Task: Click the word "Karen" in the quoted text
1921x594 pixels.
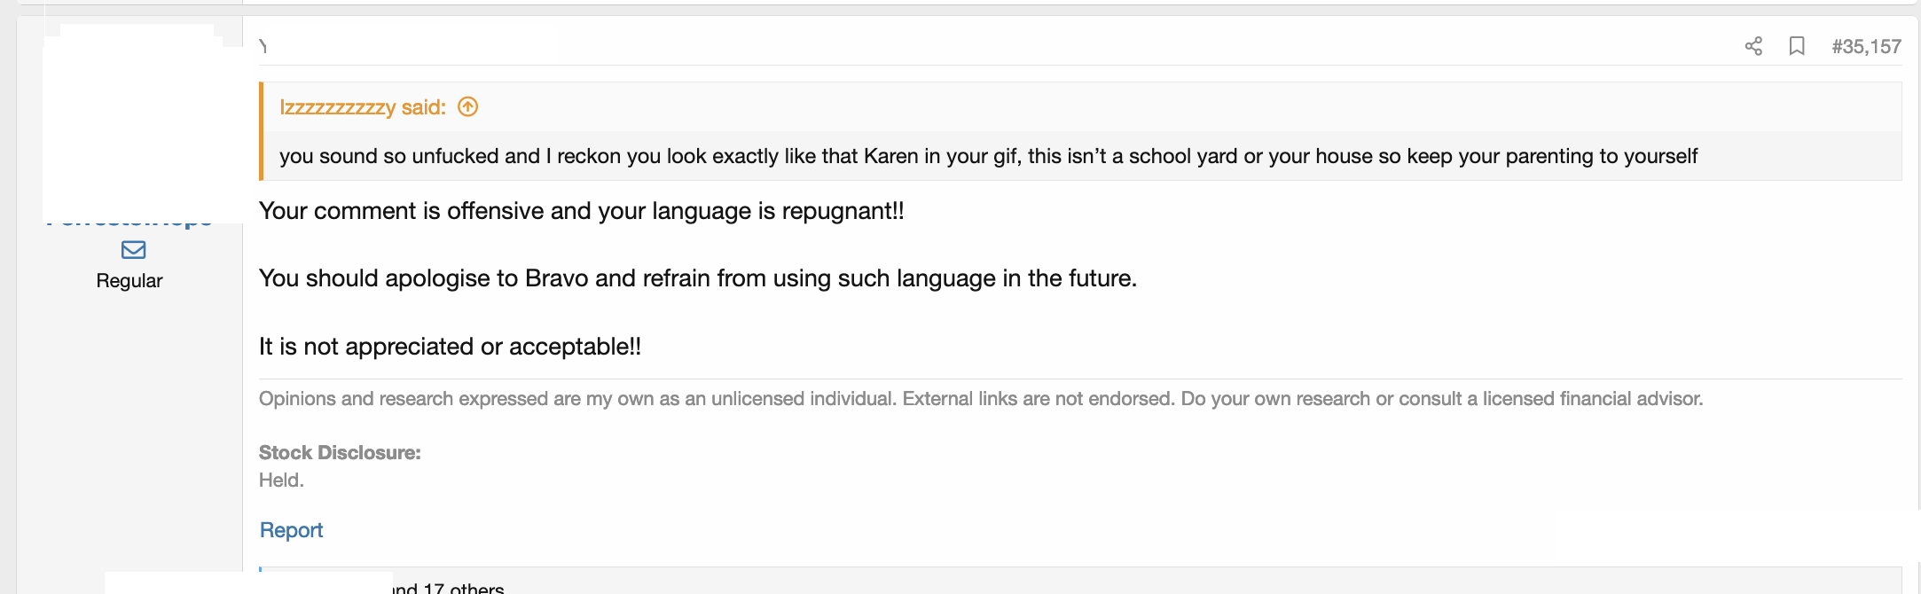Action: click(x=890, y=156)
